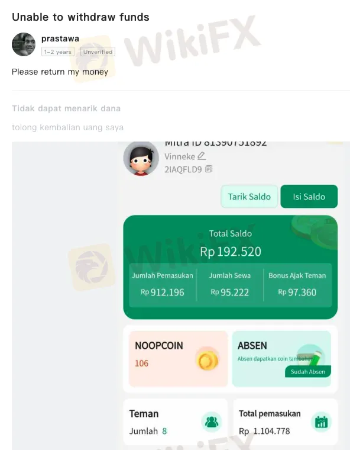Select the Jumlah Sewa amount

(x=229, y=292)
